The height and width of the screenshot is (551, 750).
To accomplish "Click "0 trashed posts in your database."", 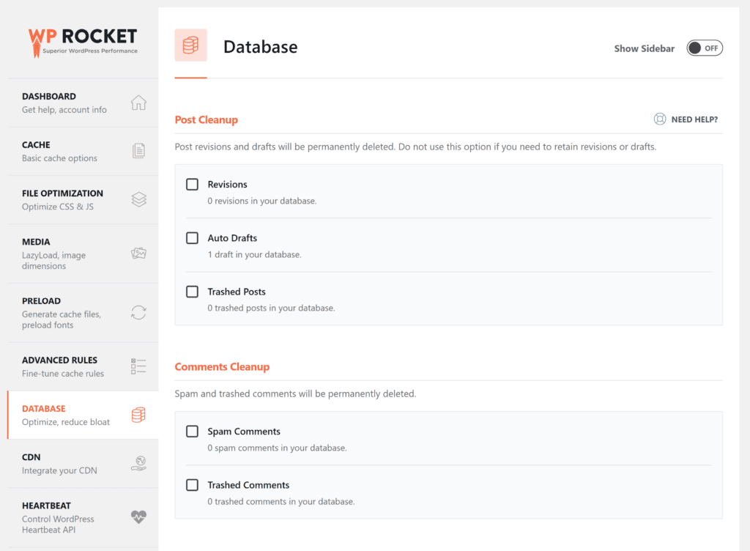I will tap(271, 308).
